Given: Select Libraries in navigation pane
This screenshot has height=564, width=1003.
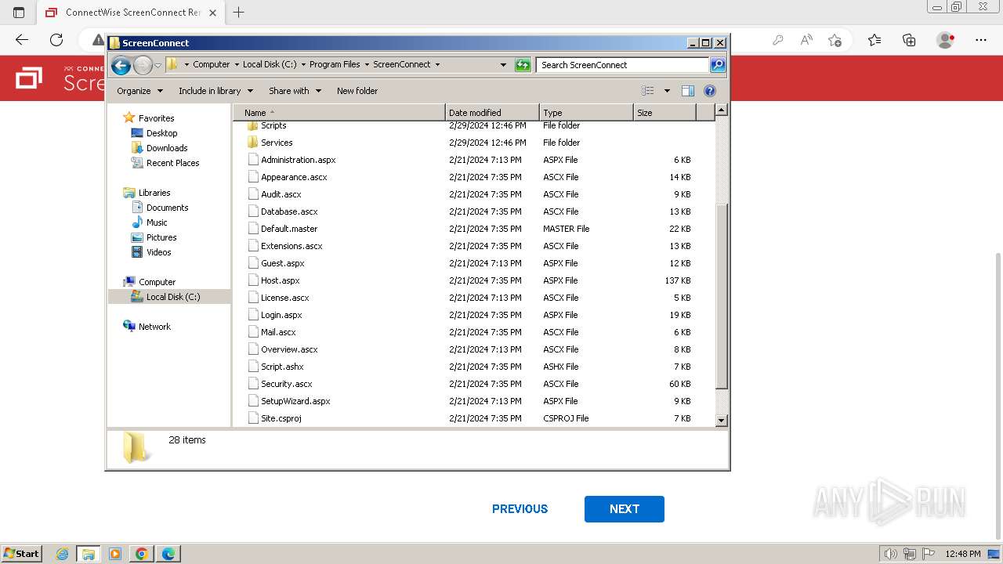Looking at the screenshot, I should [x=154, y=193].
